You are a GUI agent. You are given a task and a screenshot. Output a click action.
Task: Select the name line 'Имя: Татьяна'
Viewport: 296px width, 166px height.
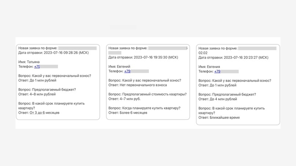[x=29, y=62]
